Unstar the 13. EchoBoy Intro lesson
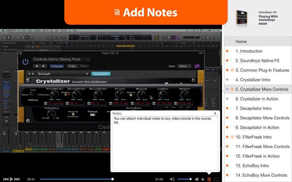This screenshot has width=292, height=182. pos(227,166)
